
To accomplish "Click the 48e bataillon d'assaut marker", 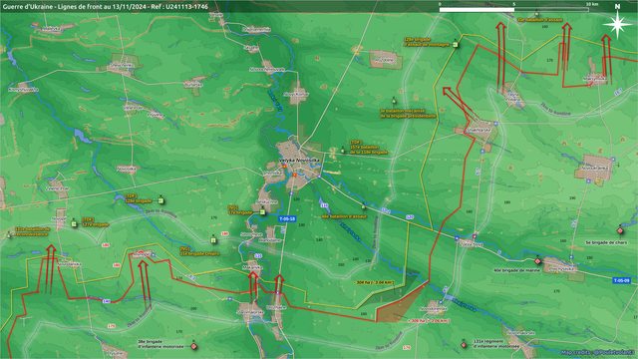I will [363, 207].
